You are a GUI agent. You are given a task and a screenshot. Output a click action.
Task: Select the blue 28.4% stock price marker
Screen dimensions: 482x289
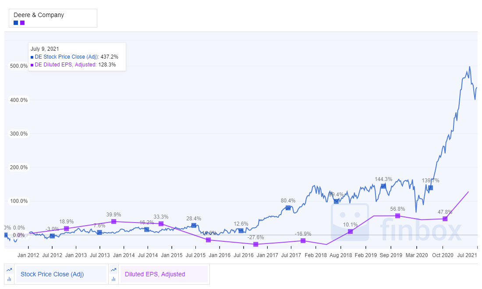(x=194, y=226)
